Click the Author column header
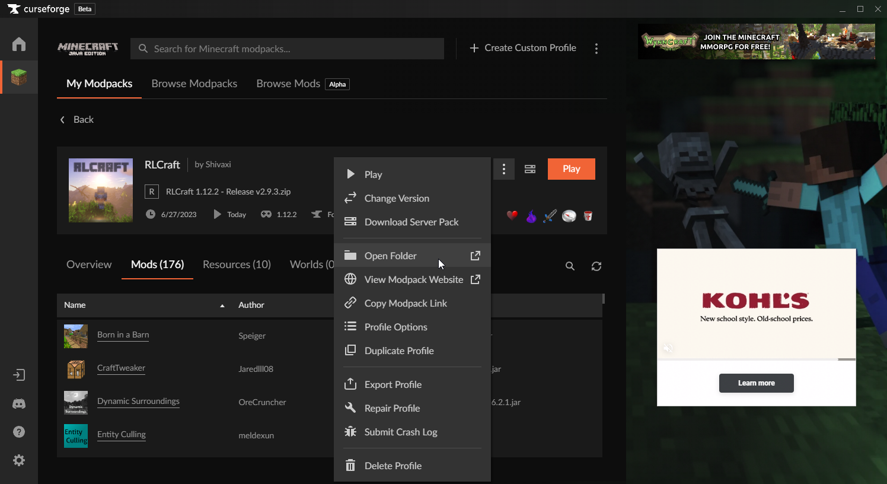 [x=251, y=305]
